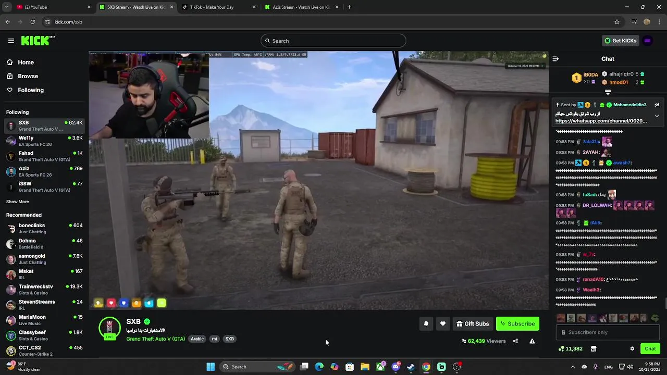Open the Xbox app in taskbar

(381, 367)
